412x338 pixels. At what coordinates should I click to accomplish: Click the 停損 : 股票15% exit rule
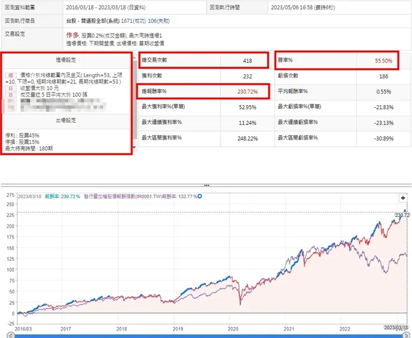[22, 142]
